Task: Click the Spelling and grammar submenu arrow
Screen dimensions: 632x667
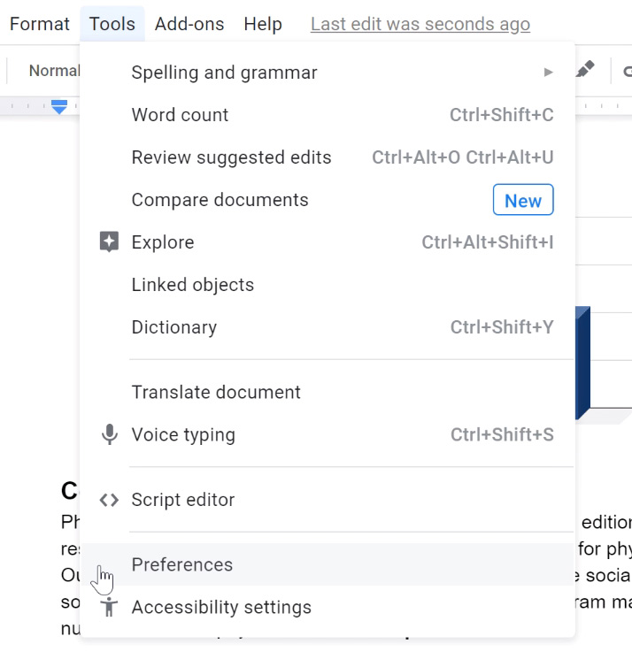Action: [x=548, y=73]
